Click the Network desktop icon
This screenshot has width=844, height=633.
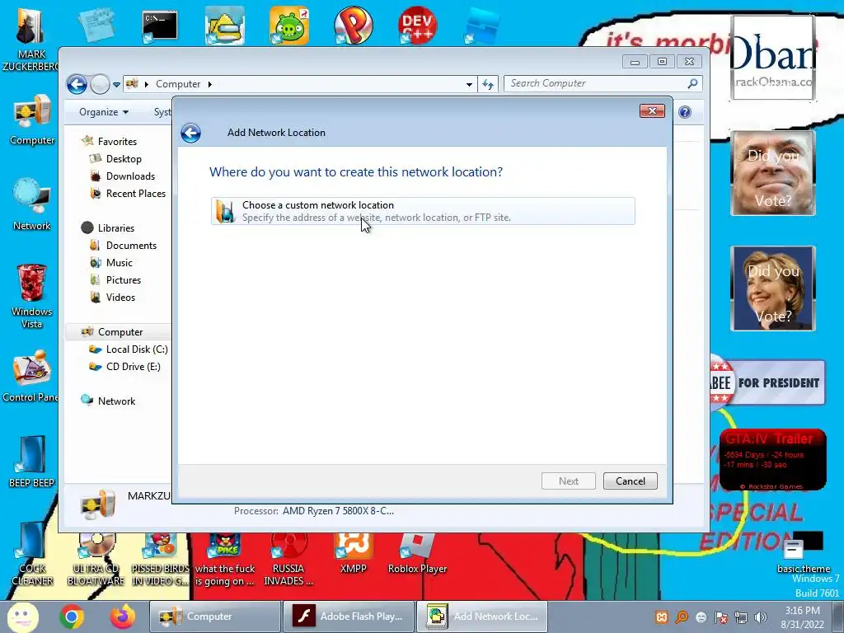point(32,204)
